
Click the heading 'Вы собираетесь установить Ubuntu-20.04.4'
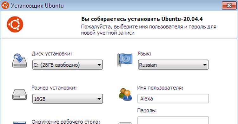tap(142, 19)
